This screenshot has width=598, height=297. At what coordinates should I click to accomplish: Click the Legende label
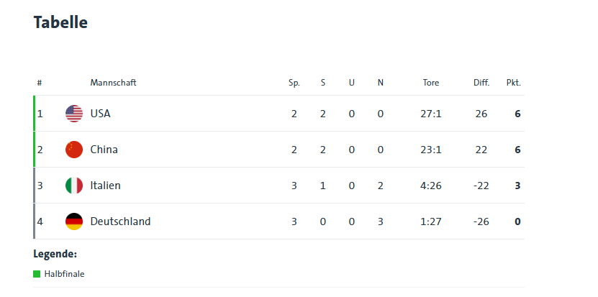click(x=55, y=254)
